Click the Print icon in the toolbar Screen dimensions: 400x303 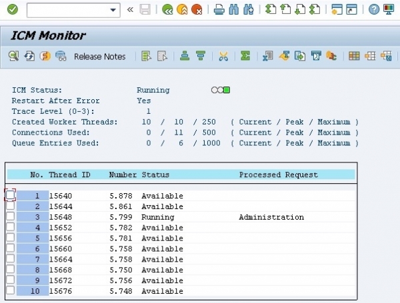[219, 10]
